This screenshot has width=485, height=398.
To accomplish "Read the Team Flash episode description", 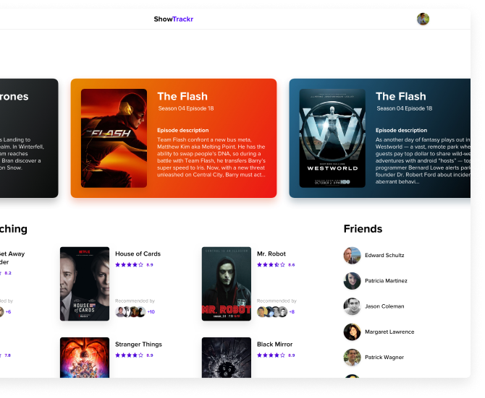I will point(211,157).
